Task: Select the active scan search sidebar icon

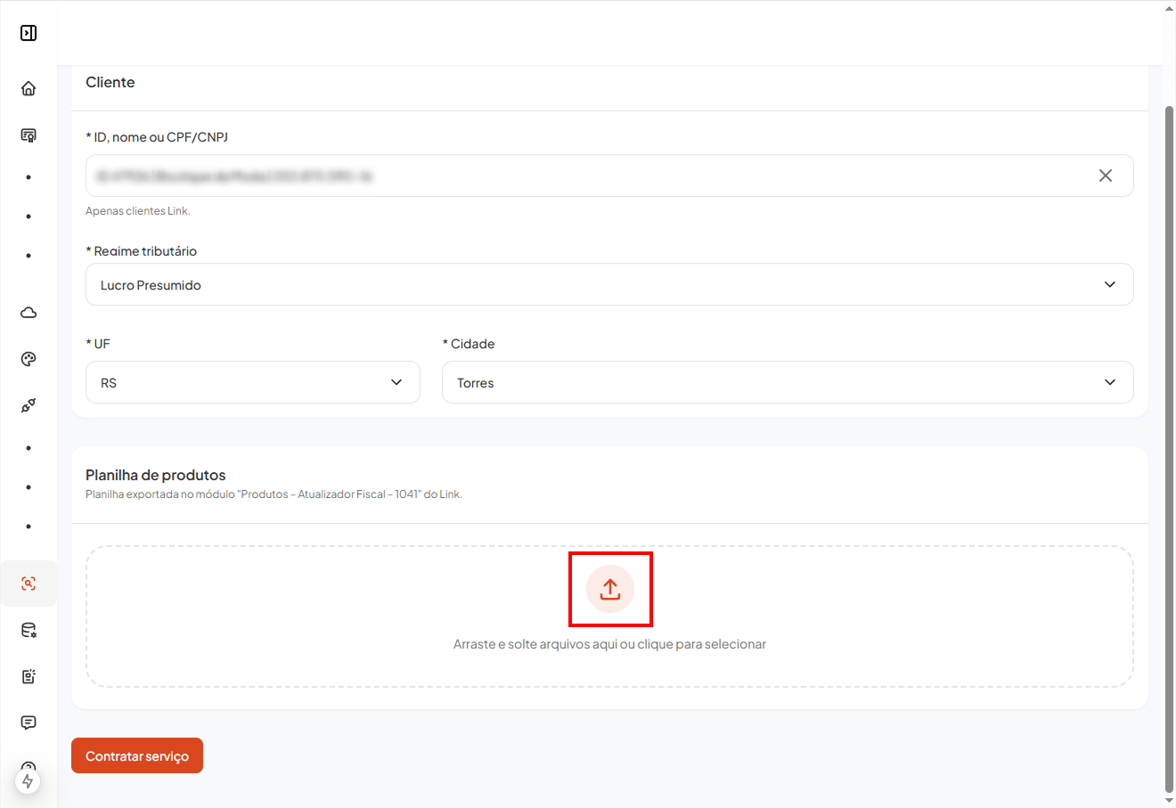Action: tap(29, 584)
